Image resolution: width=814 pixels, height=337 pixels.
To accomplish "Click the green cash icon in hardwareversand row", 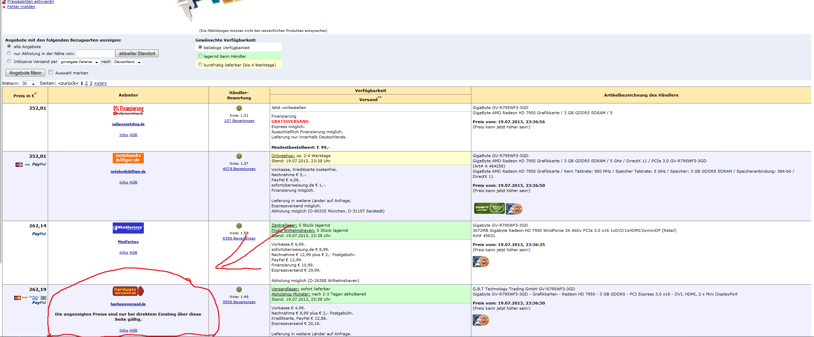I will (43, 298).
